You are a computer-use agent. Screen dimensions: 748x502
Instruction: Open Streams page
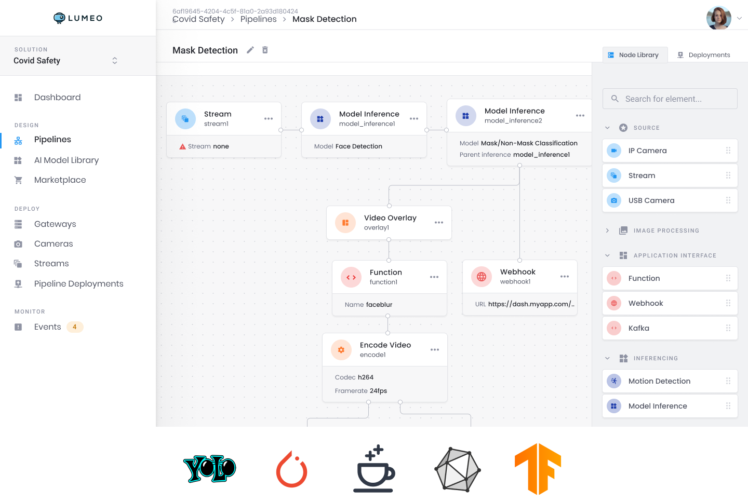coord(51,264)
